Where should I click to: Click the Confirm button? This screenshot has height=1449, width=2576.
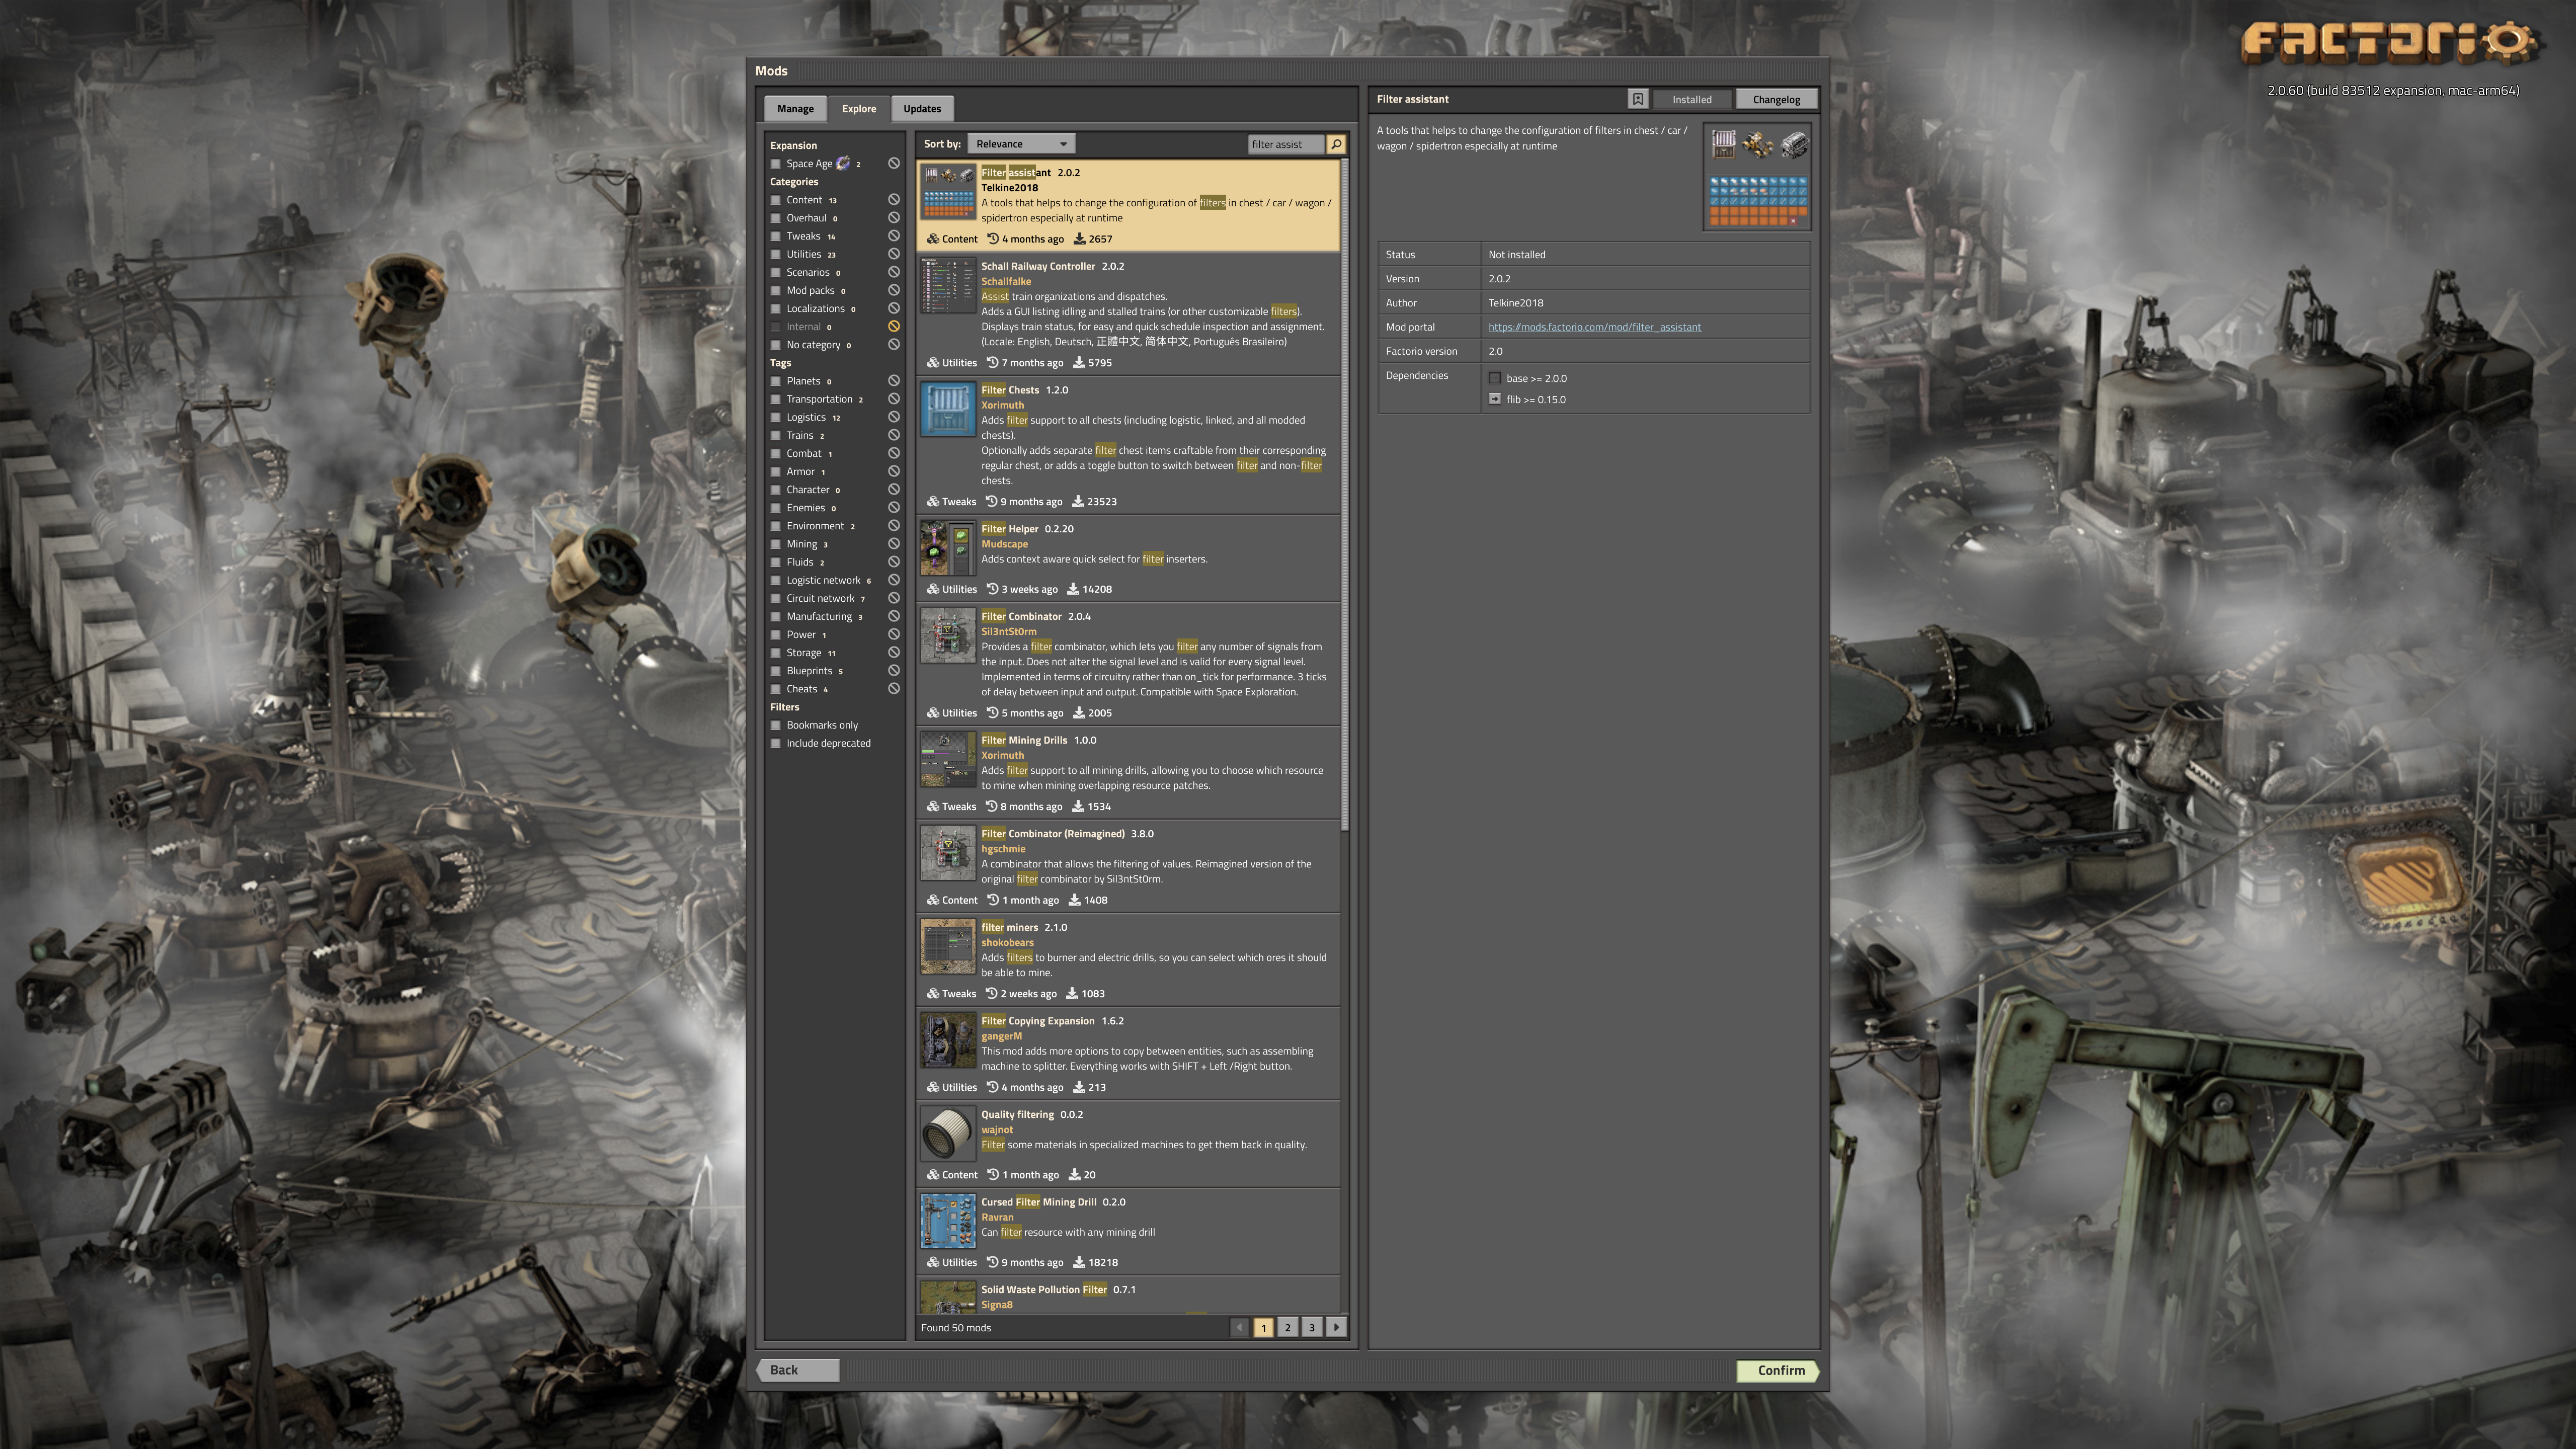1777,1370
